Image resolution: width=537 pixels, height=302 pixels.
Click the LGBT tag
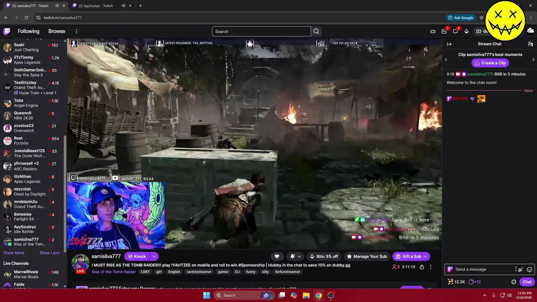coord(145,272)
